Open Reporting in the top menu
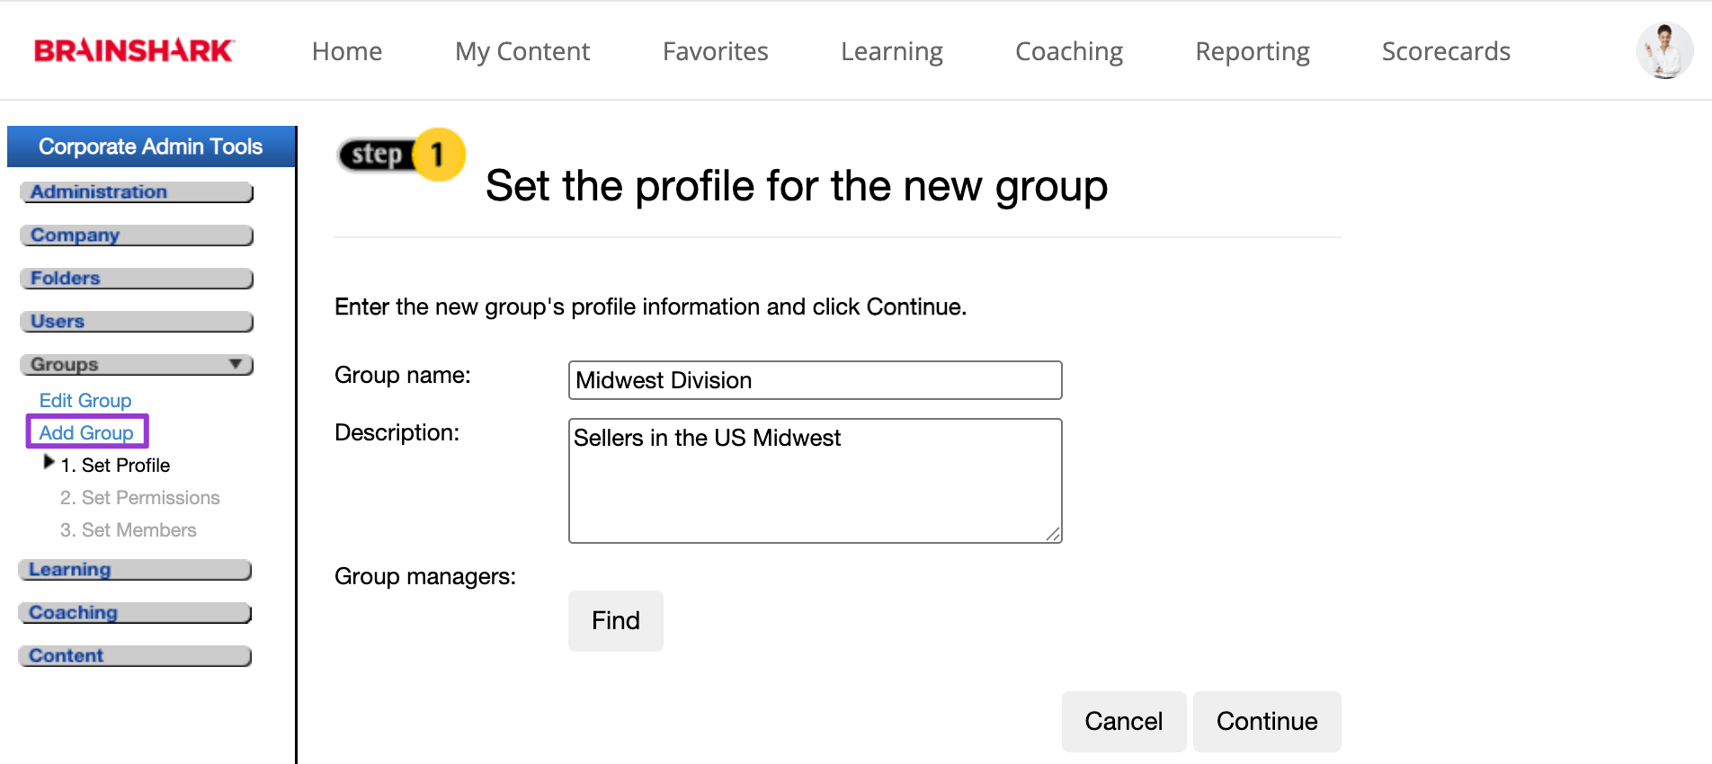This screenshot has height=764, width=1712. pyautogui.click(x=1253, y=51)
